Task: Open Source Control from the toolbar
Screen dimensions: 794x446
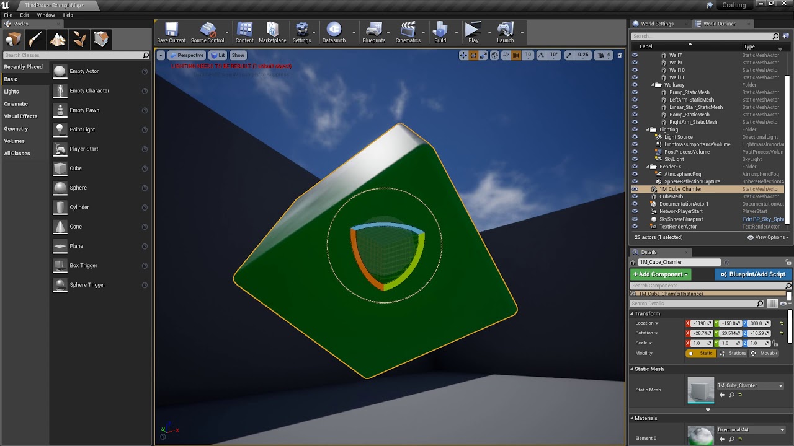Action: tap(207, 33)
